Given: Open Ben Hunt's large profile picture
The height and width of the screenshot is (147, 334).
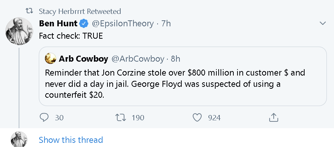Looking at the screenshot, I should point(19,31).
